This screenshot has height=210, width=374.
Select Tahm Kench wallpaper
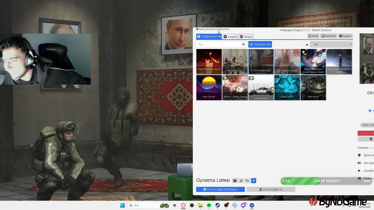(x=313, y=87)
